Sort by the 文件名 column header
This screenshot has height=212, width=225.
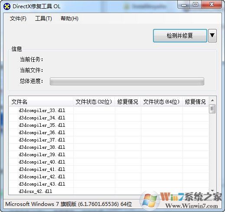pos(41,102)
